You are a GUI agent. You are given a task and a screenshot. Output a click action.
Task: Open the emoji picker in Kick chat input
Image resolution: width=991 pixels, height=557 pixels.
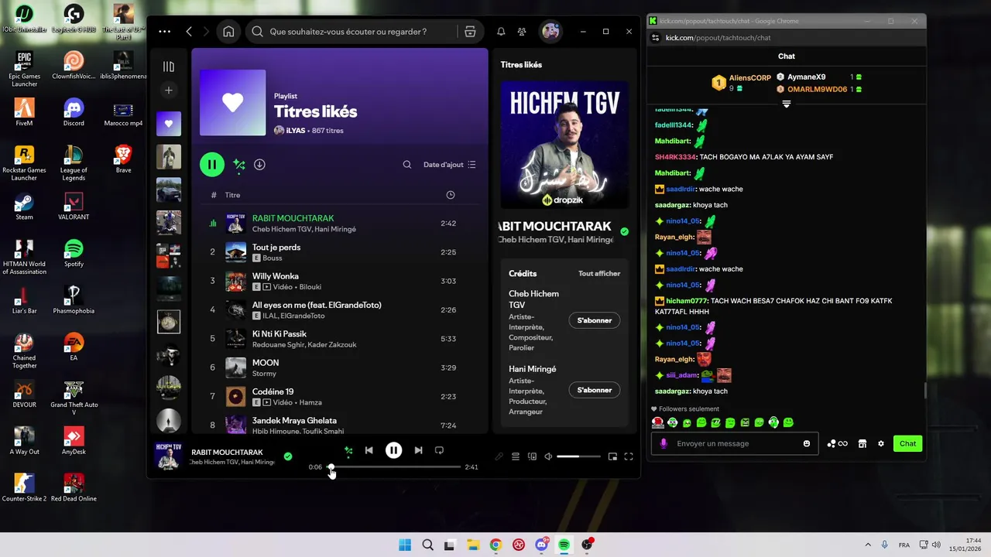point(807,444)
